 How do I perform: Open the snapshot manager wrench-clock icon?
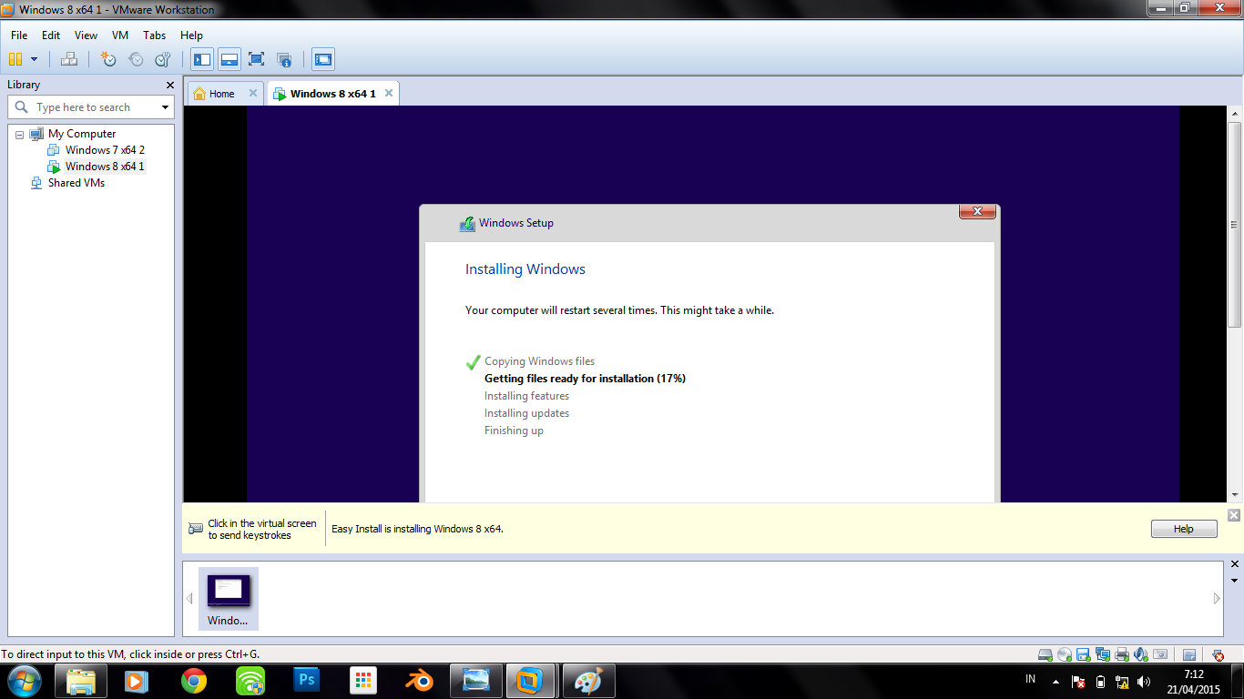[163, 59]
